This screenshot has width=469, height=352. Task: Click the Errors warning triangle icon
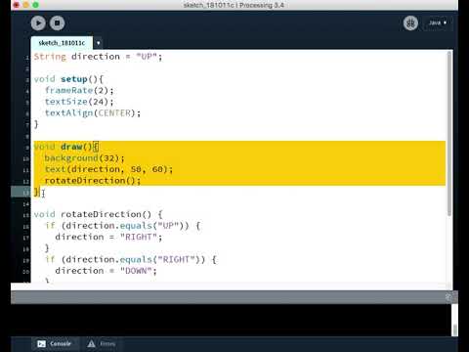[x=92, y=343]
